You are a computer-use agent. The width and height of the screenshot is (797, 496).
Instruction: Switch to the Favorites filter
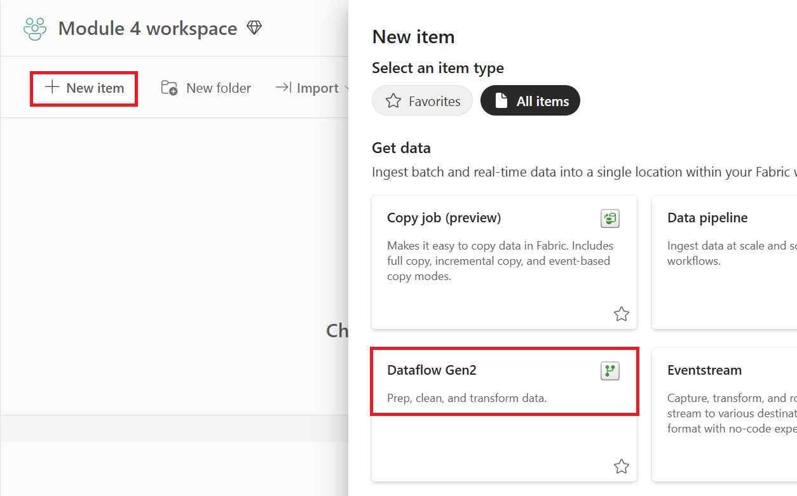pos(422,100)
